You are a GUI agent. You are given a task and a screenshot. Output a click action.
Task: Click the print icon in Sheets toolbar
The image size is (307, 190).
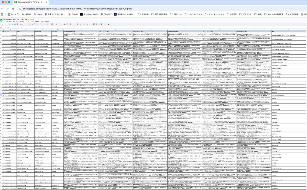(x=15, y=24)
